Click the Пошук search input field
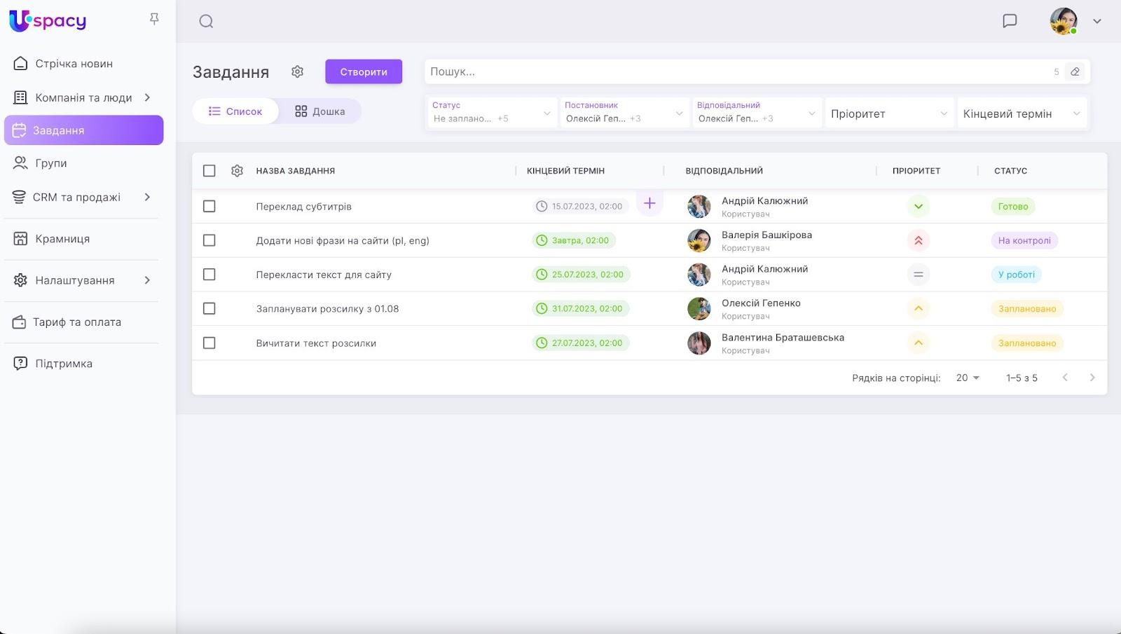 tap(736, 71)
